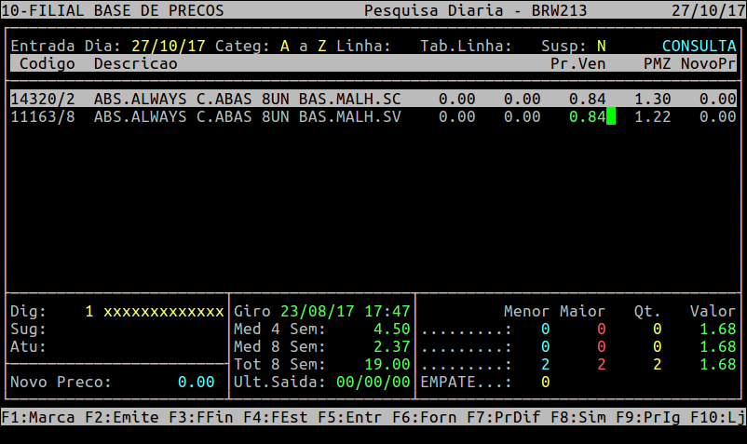
Task: Click the CONSULTA mode indicator
Action: point(699,46)
